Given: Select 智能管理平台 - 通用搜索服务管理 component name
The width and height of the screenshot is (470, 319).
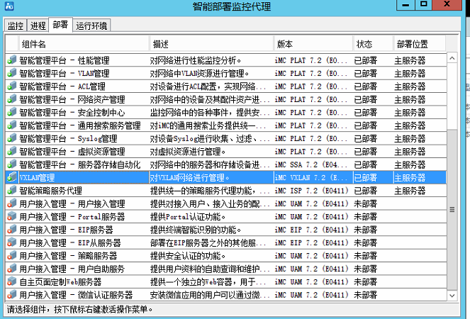Looking at the screenshot, I should (80, 125).
